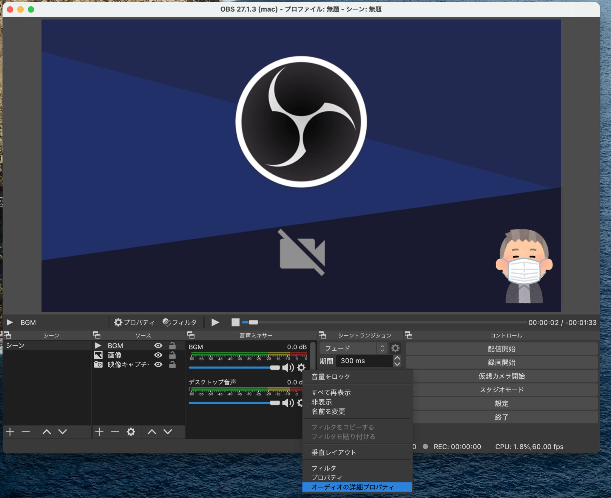This screenshot has height=498, width=611.
Task: Lock the 映像キャプチャ source
Action: (x=172, y=365)
